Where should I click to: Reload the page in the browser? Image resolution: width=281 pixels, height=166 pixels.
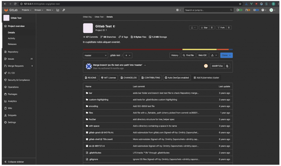coord(15,4)
